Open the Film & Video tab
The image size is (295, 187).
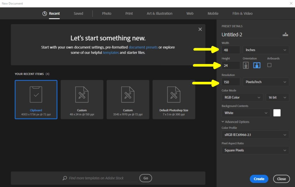click(x=242, y=14)
